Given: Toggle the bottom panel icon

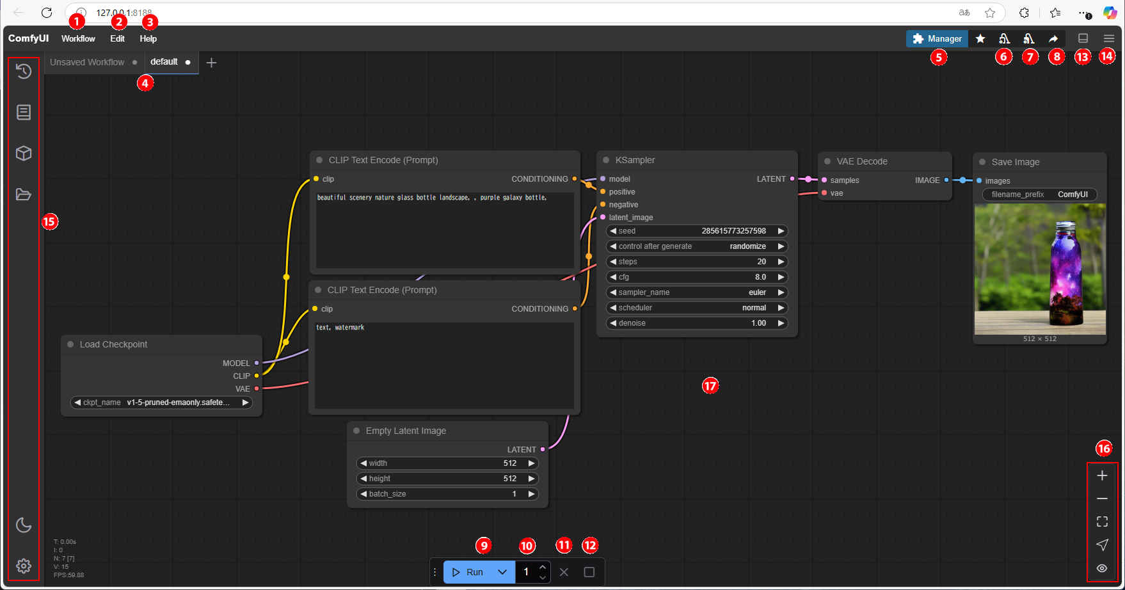Looking at the screenshot, I should (x=1083, y=39).
